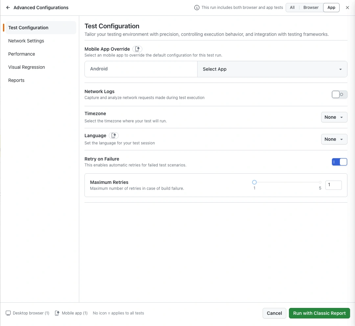Click 'No icon = applies to all tests' text

118,313
